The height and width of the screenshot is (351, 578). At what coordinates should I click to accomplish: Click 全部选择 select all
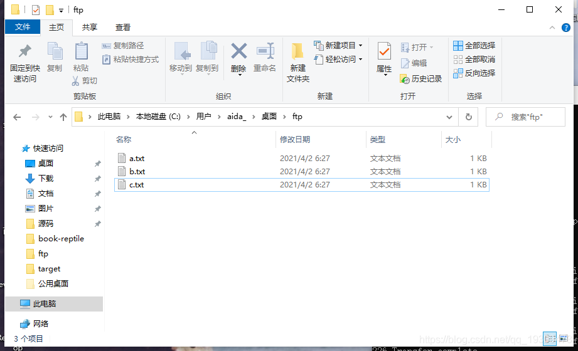click(474, 46)
